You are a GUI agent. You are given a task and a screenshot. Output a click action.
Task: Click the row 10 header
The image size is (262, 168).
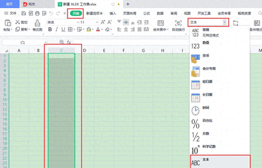[x=5, y=100]
